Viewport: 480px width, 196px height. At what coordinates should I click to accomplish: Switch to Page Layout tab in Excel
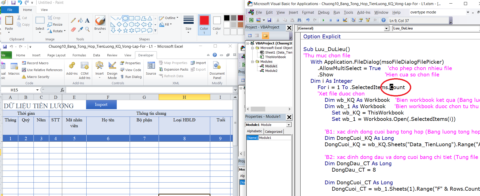coord(56,55)
